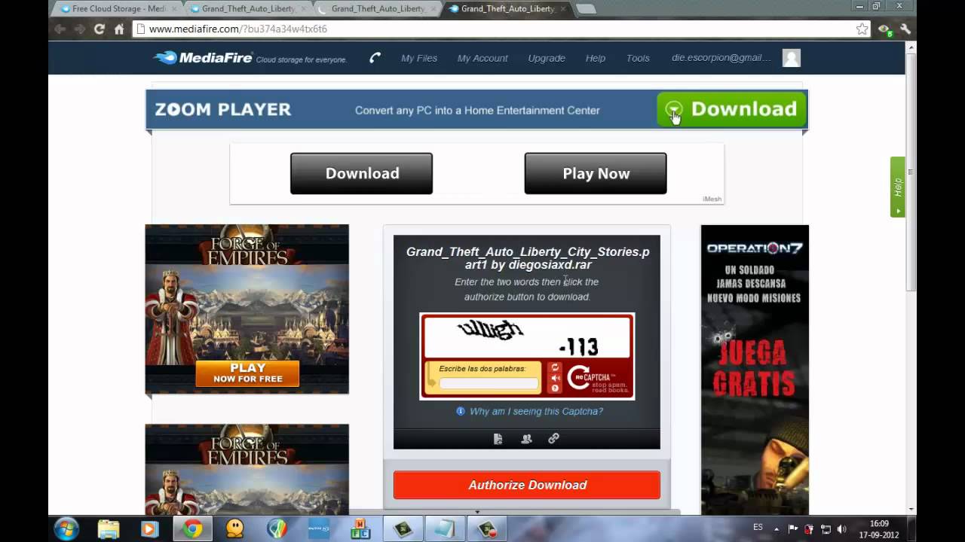The width and height of the screenshot is (965, 542).
Task: Open the yellow smiley messenger taskbar icon
Action: point(234,529)
